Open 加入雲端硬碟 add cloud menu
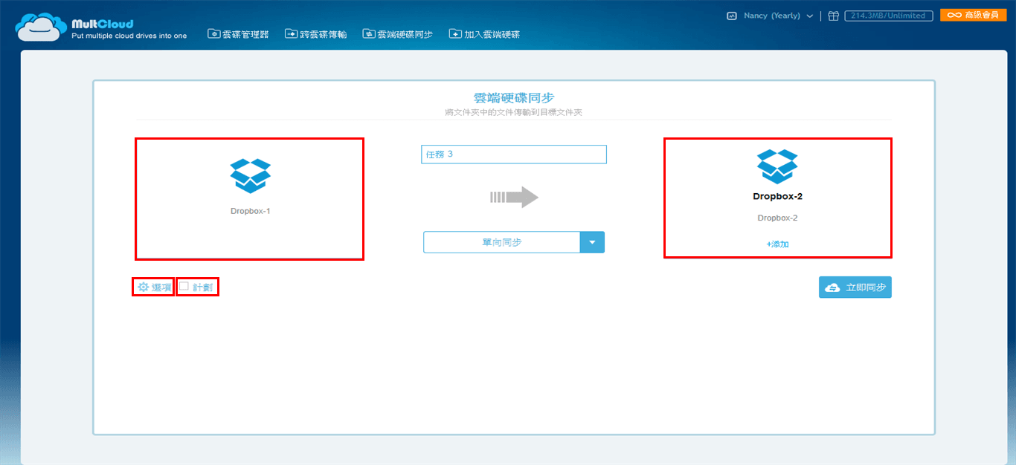1016x465 pixels. (484, 34)
